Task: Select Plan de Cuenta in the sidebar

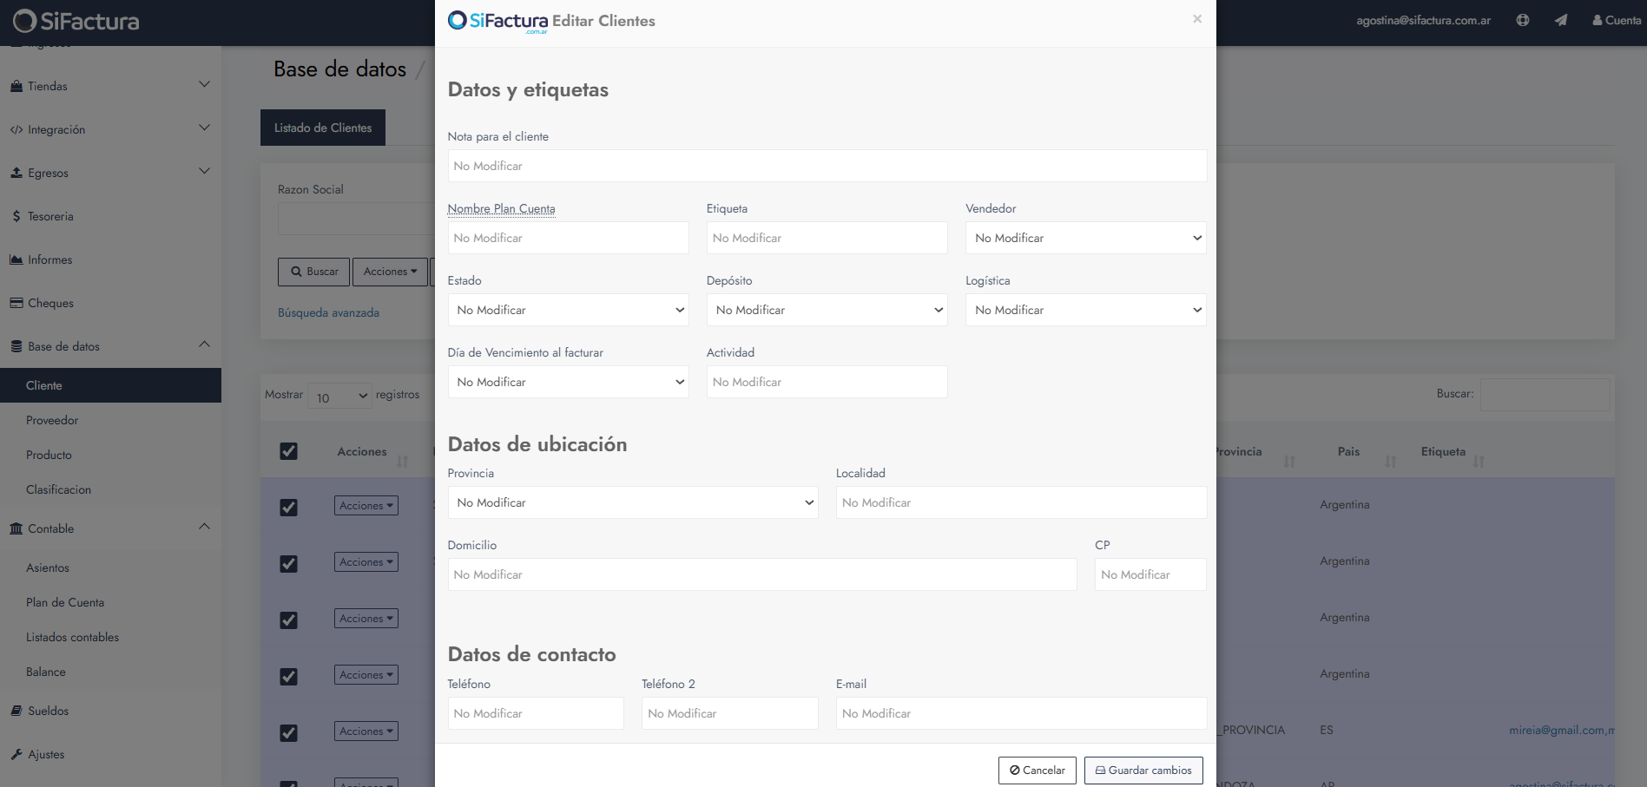Action: pos(65,602)
